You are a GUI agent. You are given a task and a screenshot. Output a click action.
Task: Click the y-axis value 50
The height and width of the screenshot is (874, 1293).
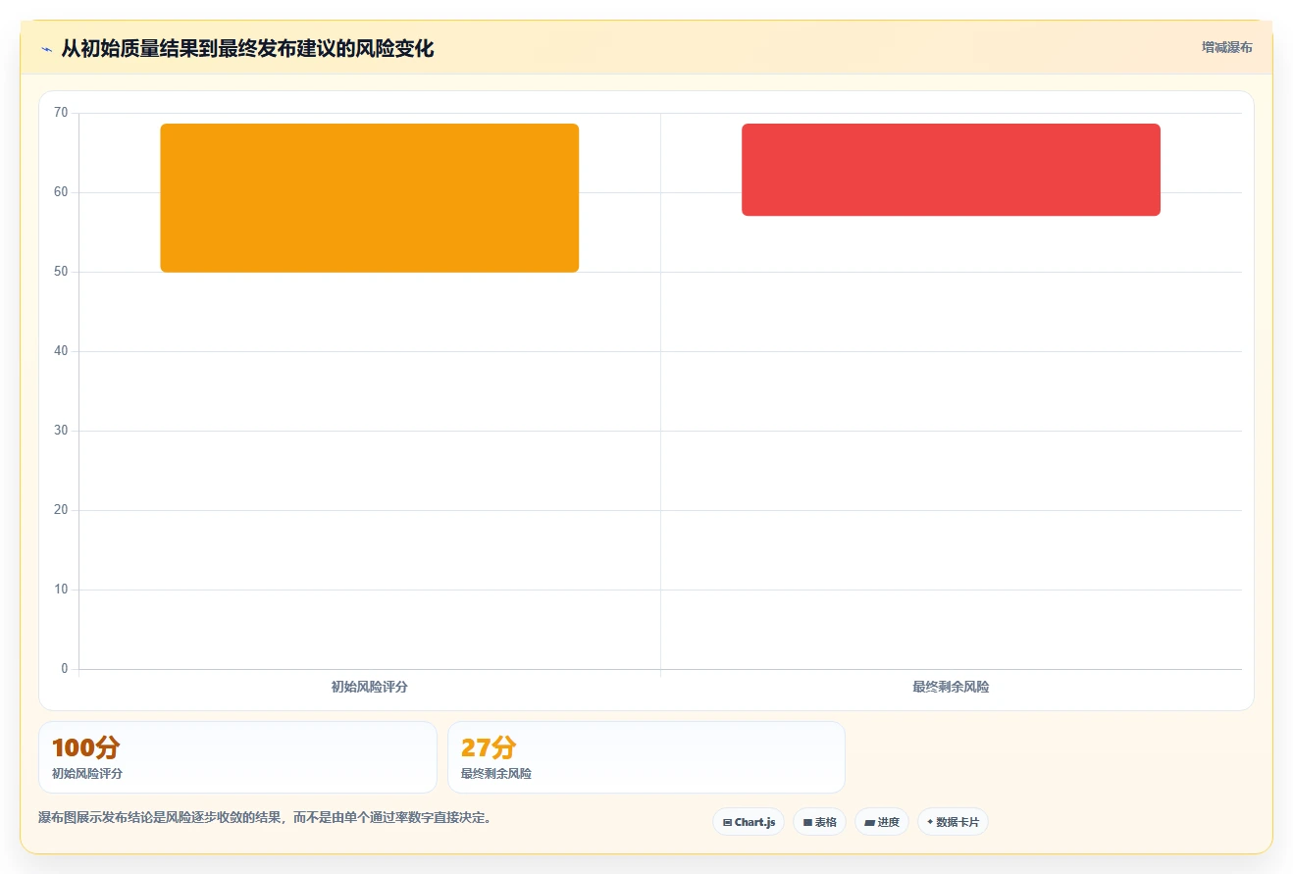click(61, 272)
